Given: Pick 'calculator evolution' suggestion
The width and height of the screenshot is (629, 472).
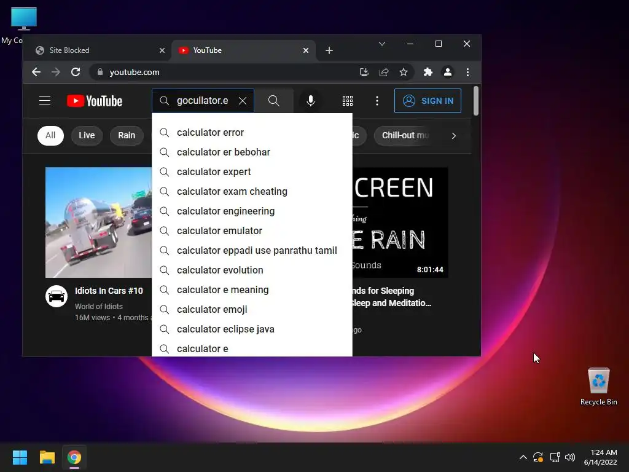Looking at the screenshot, I should point(252,270).
